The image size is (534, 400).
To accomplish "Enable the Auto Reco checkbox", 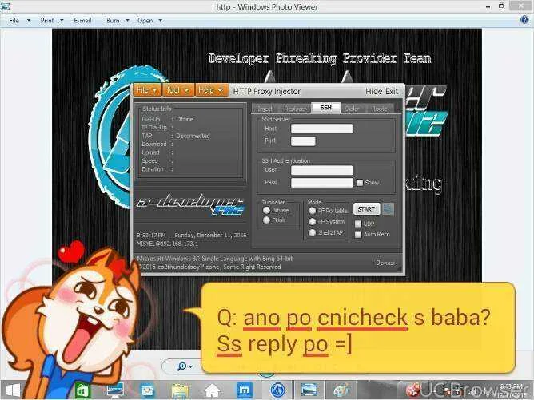I will (358, 235).
